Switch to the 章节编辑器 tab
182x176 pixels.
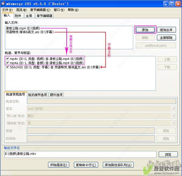pyautogui.click(x=44, y=16)
